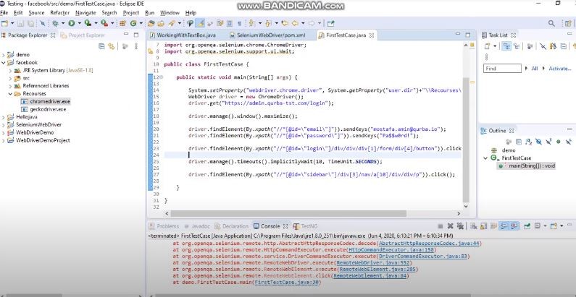Collapse the facebook project tree node
576x297 pixels.
point(4,63)
